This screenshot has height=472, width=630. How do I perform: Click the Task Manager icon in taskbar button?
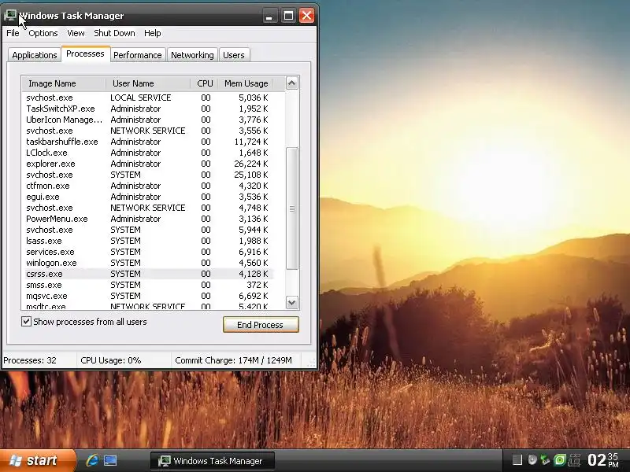pos(164,461)
